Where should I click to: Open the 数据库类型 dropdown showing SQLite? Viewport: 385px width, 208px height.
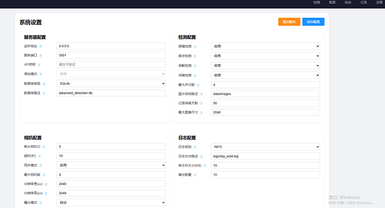[x=111, y=83]
